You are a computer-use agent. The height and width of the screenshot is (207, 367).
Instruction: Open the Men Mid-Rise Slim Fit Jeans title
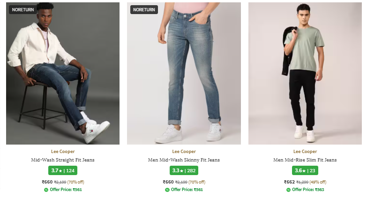(305, 160)
